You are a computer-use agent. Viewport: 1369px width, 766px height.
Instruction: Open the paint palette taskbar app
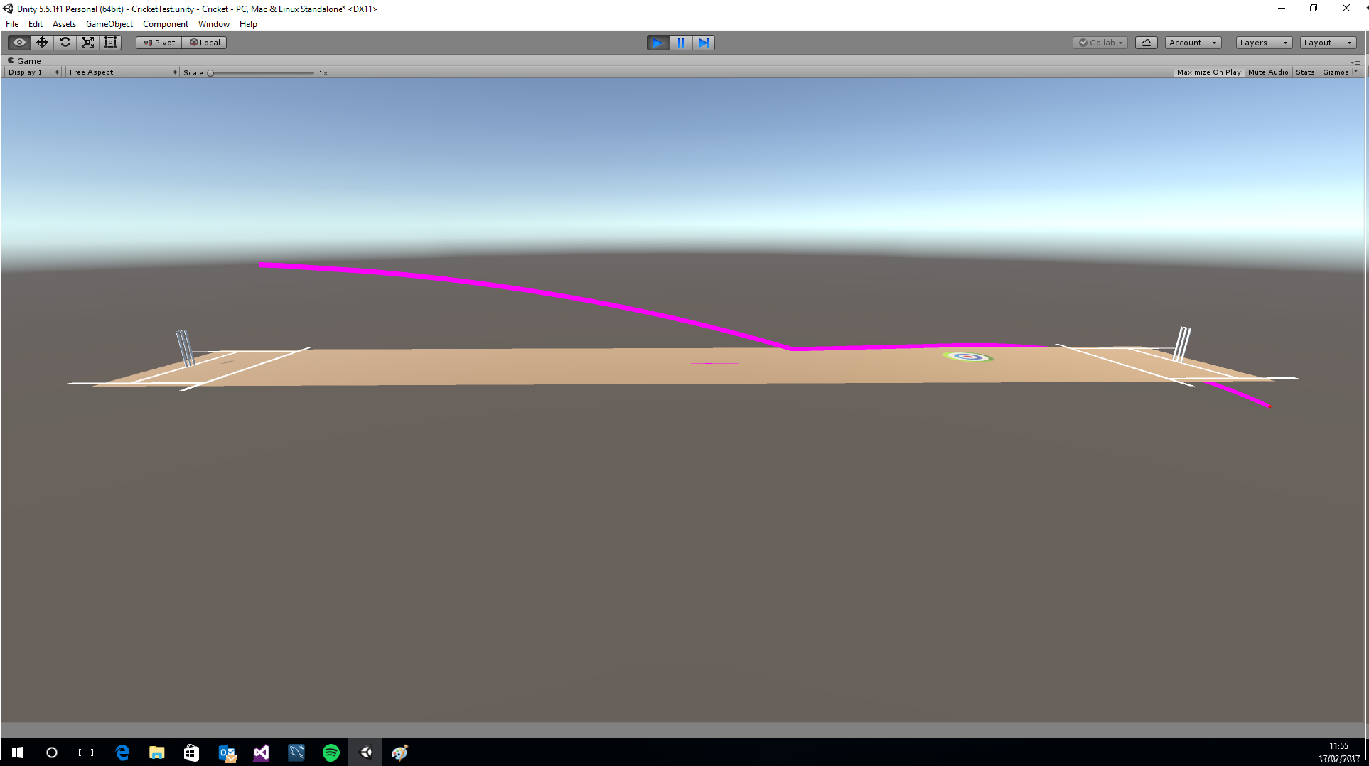point(400,752)
